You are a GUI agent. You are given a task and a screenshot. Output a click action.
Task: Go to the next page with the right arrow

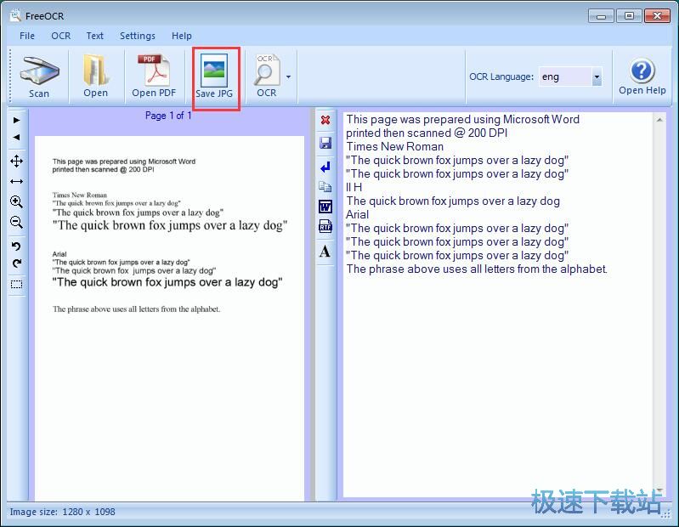[16, 120]
